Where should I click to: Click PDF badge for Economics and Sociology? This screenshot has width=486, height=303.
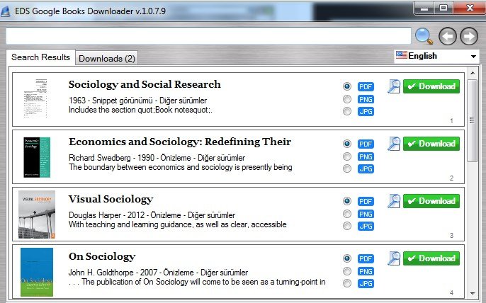(366, 144)
